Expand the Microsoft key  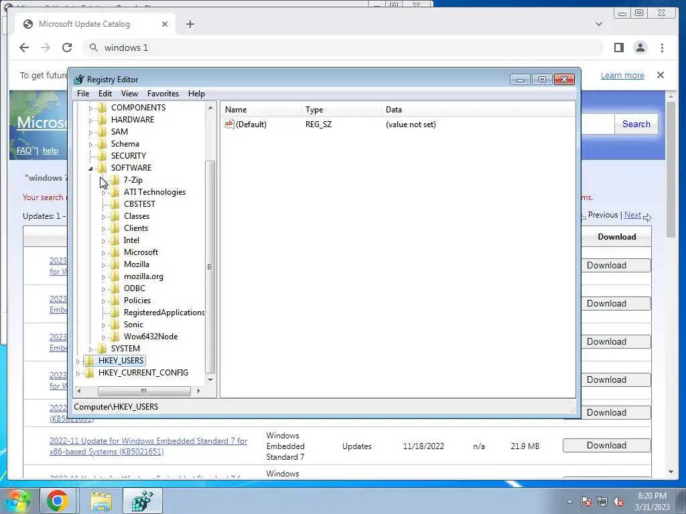pyautogui.click(x=103, y=252)
